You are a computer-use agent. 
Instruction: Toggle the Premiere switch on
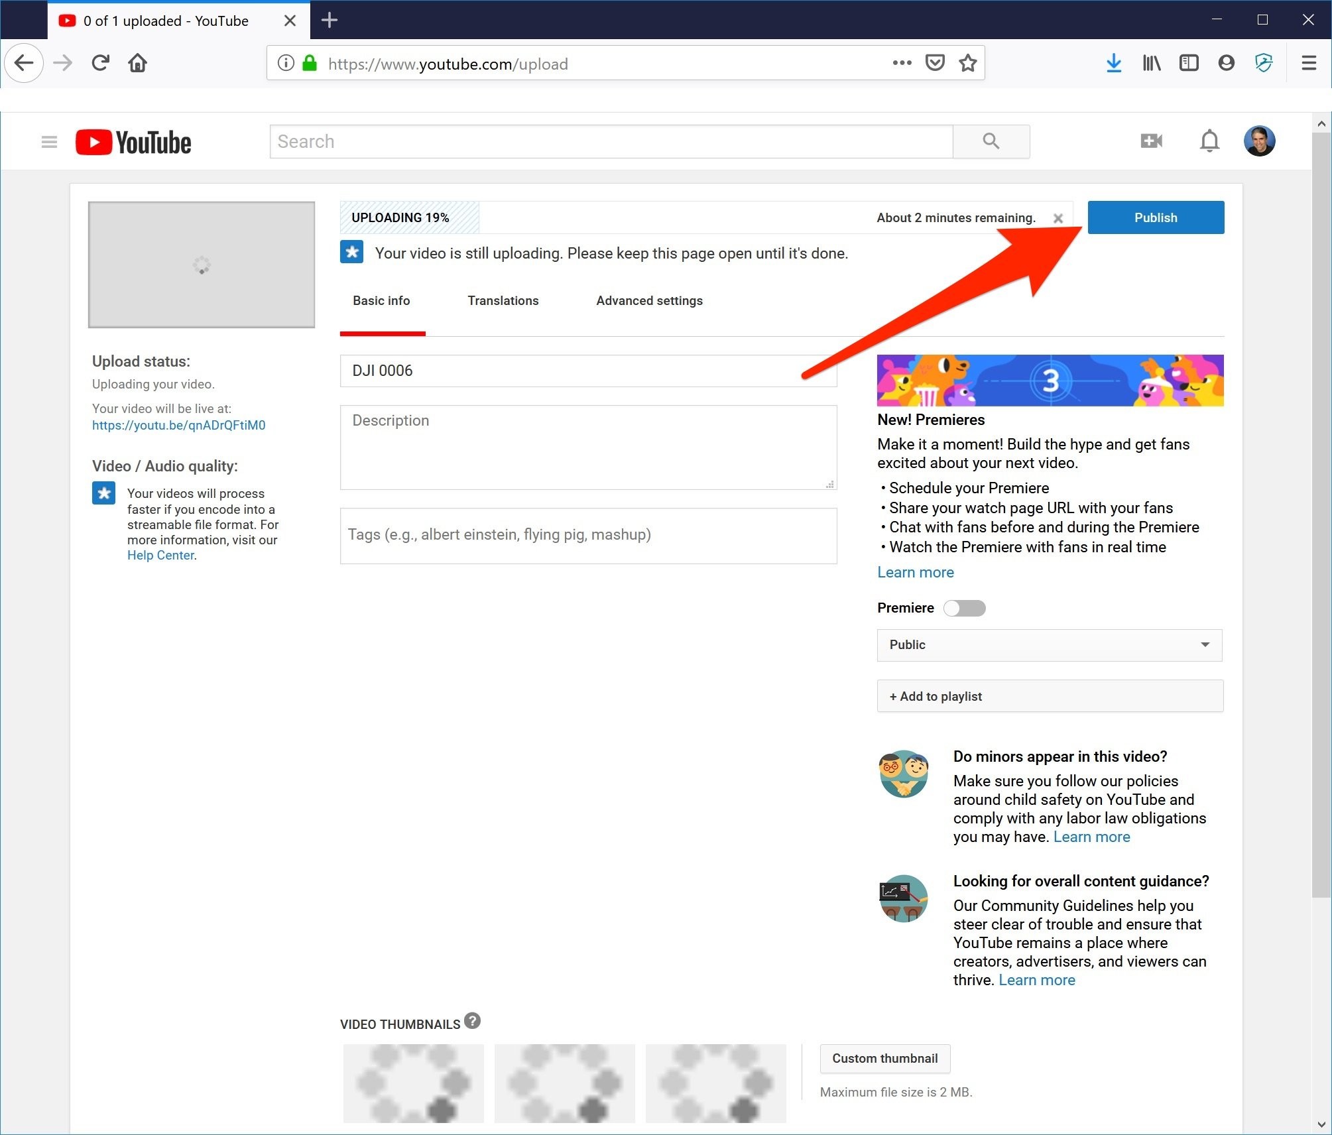965,608
